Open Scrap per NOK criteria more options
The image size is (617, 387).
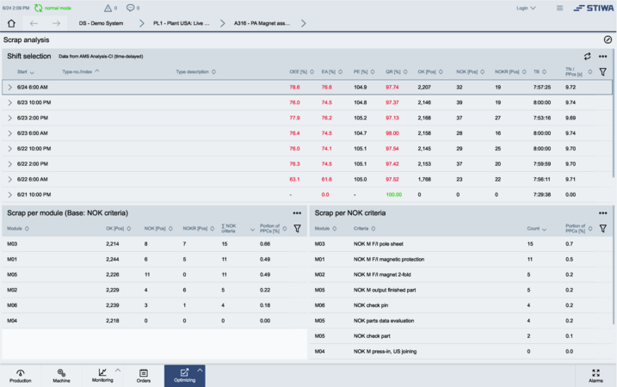tap(602, 212)
